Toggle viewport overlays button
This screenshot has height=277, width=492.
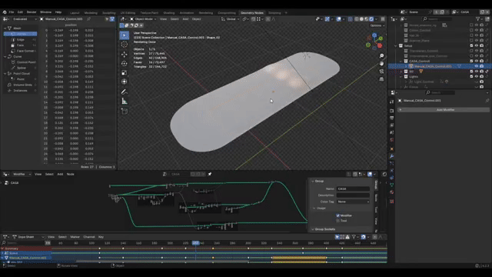[338, 19]
